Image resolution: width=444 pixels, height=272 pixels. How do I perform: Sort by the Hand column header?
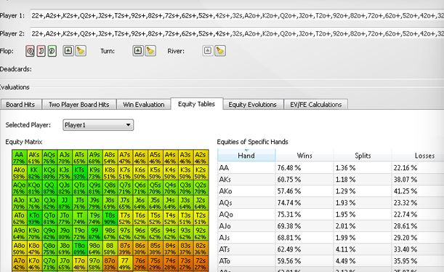[246, 155]
